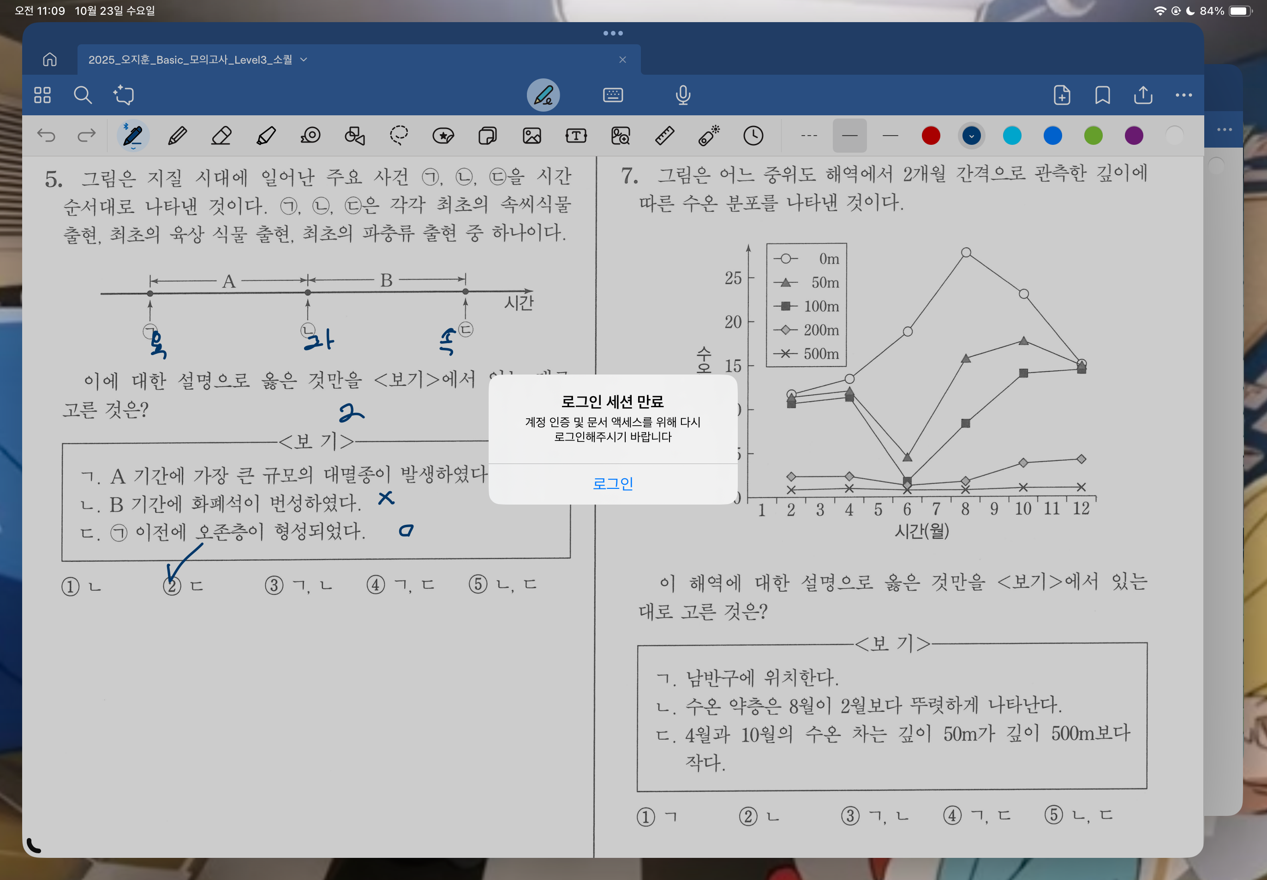1267x880 pixels.
Task: Open the shapes tool
Action: click(x=355, y=136)
